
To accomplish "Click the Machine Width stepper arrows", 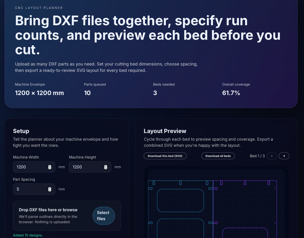I will (50, 167).
